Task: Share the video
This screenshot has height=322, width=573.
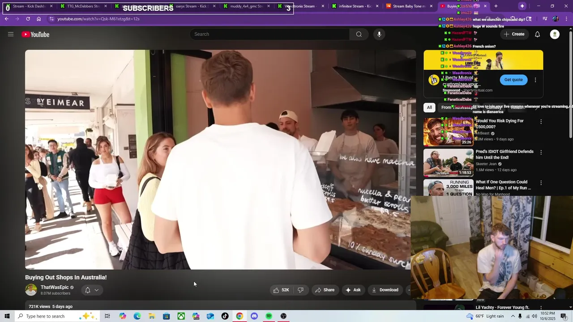Action: pos(325,290)
